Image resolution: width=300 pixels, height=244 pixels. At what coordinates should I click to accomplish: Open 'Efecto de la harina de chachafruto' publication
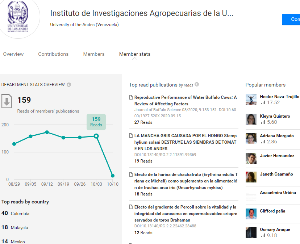pyautogui.click(x=186, y=181)
